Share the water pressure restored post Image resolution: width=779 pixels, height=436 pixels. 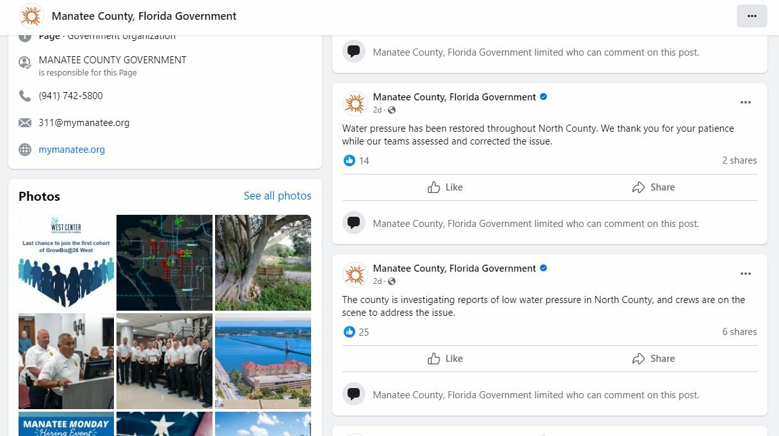654,187
